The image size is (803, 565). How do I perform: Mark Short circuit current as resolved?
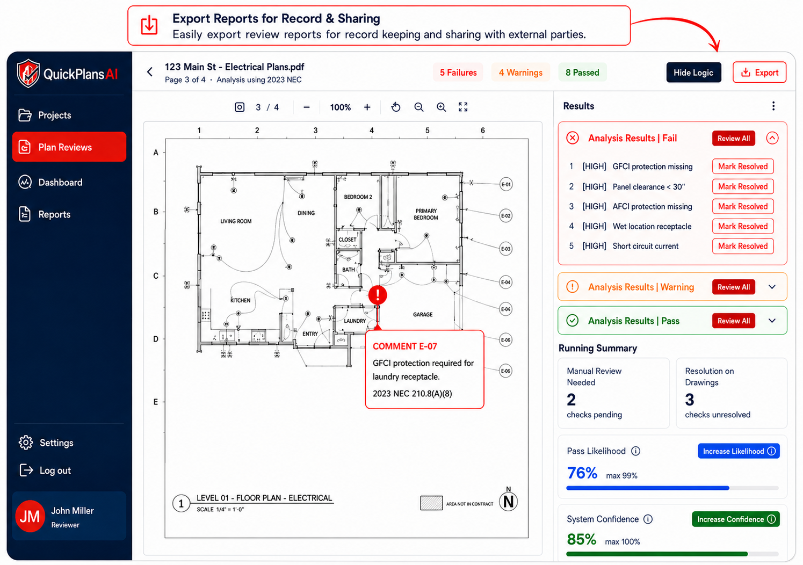(x=743, y=246)
